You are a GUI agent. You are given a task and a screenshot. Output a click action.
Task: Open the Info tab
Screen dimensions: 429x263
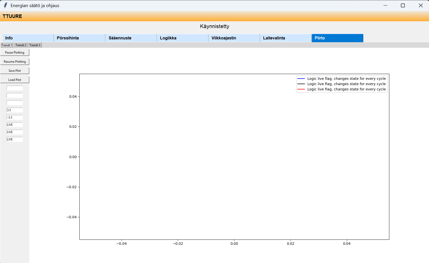coord(28,38)
